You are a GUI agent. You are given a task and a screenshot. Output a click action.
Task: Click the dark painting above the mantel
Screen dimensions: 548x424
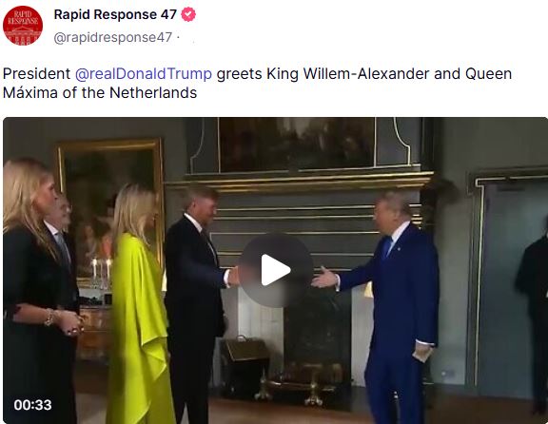pos(297,145)
